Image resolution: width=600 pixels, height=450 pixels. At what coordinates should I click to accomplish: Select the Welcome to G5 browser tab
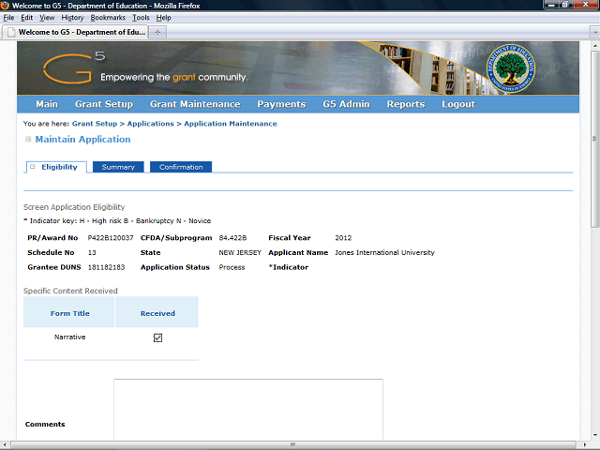pos(75,32)
